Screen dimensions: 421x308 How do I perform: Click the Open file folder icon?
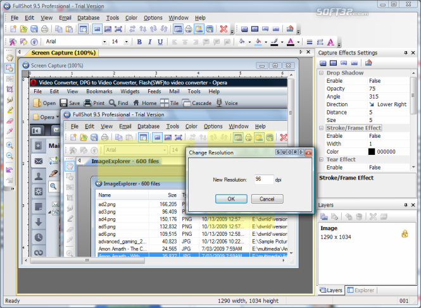coord(23,28)
